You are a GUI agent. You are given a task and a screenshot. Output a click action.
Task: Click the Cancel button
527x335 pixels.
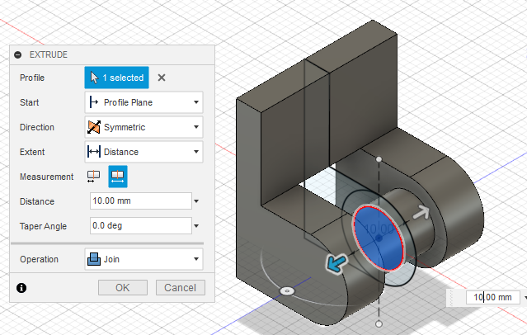(x=180, y=288)
